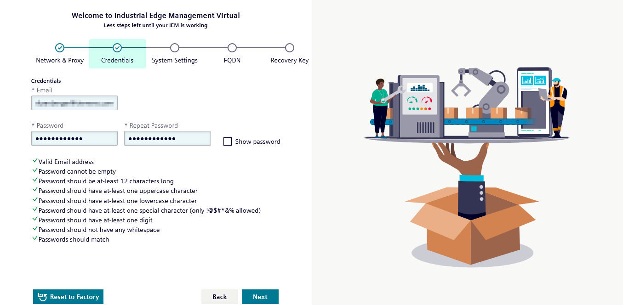Click the Reset to Factory button

point(68,297)
